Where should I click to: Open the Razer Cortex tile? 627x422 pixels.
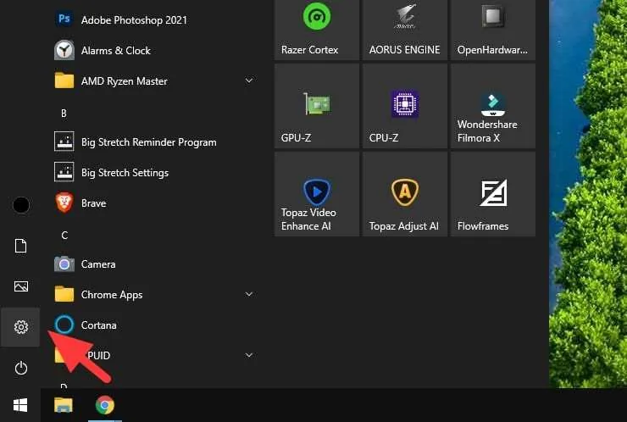click(x=317, y=29)
